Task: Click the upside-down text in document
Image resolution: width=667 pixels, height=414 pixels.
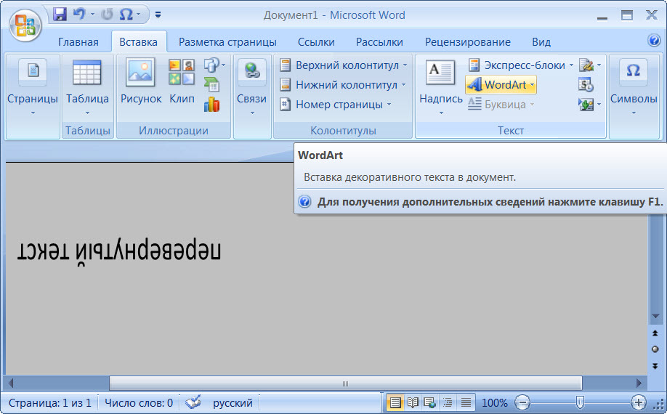Action: pos(119,251)
